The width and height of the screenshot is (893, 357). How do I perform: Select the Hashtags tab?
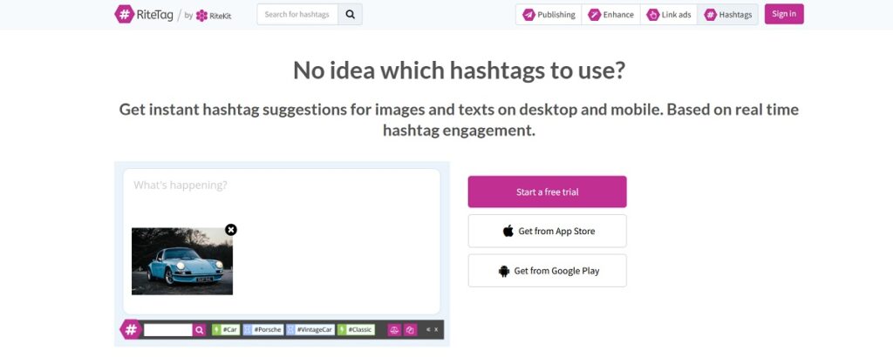[x=727, y=14]
